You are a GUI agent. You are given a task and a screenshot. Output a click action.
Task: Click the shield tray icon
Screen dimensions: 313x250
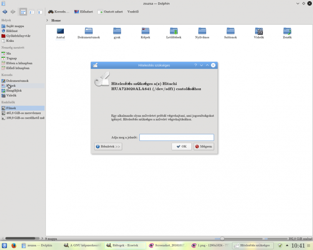click(280, 245)
